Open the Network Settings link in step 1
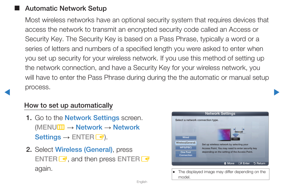Screen dimensions: 284x185 click(x=92, y=118)
